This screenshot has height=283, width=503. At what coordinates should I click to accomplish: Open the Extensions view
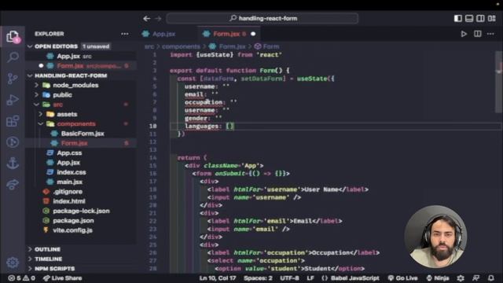13,121
